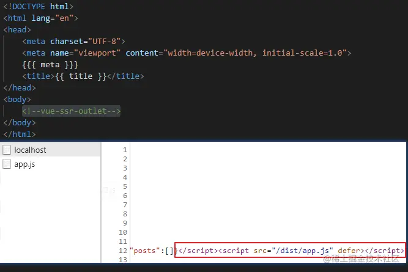Click the opening <body> tag
The width and height of the screenshot is (408, 272).
coord(17,100)
